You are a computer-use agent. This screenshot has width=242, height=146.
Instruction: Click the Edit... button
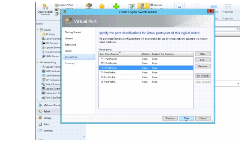203,60
